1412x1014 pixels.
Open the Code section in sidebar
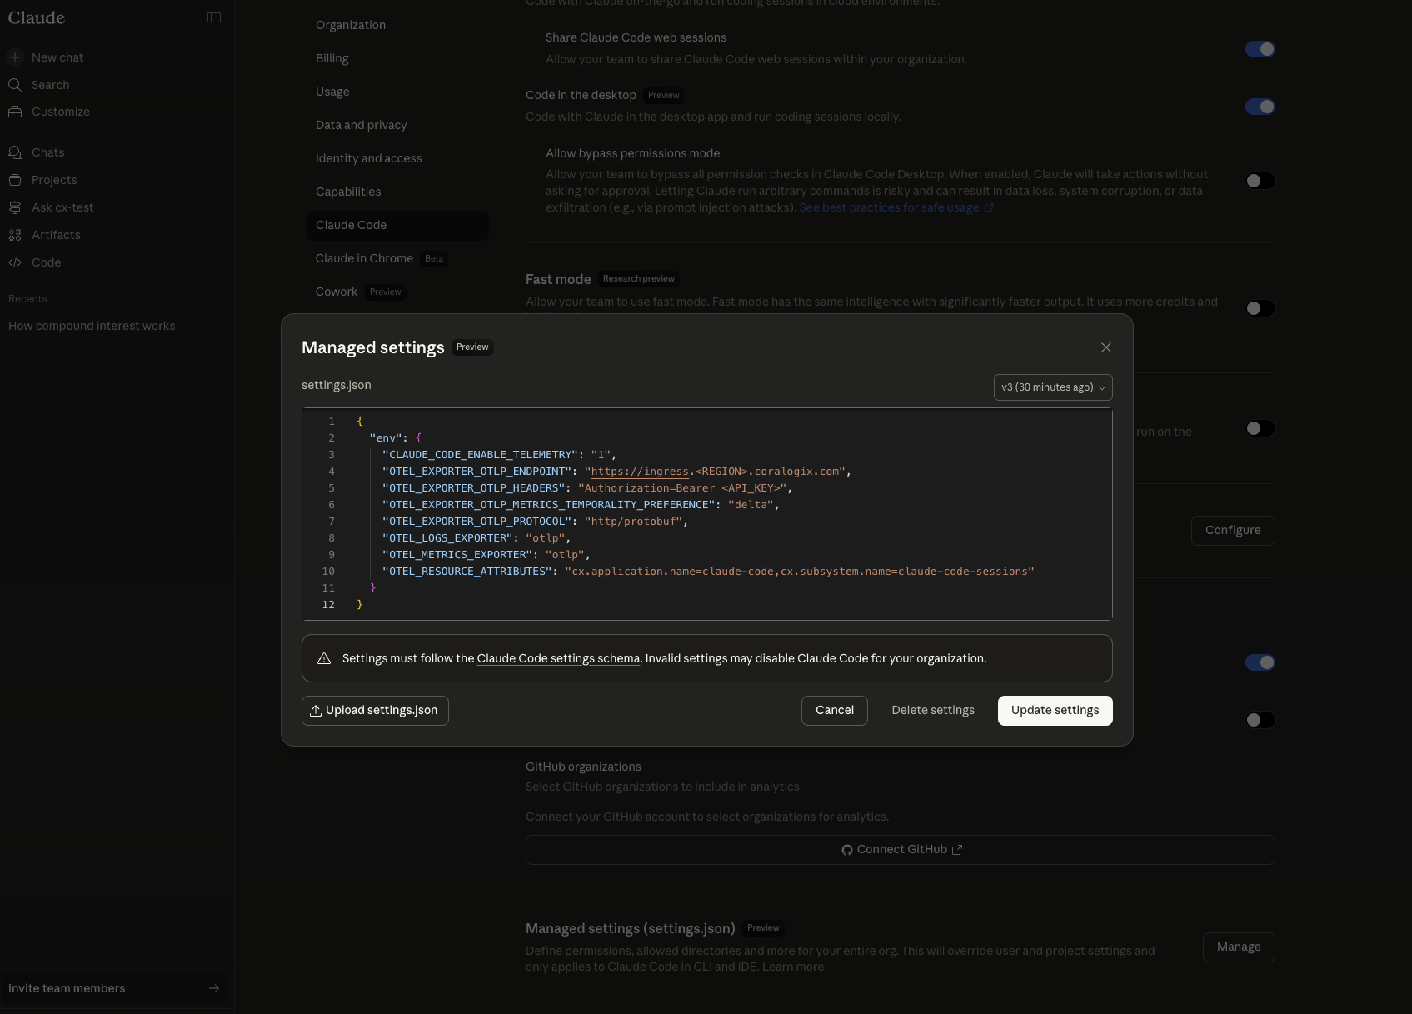click(x=46, y=262)
